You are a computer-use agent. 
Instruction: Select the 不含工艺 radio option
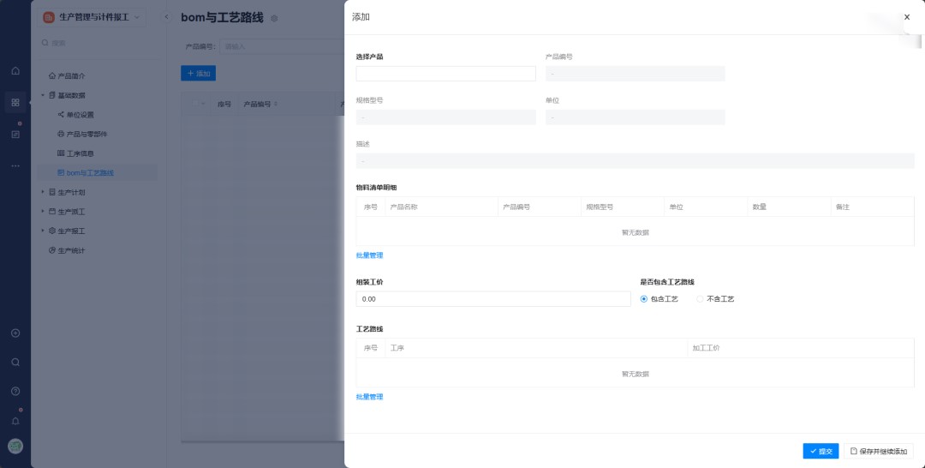700,299
